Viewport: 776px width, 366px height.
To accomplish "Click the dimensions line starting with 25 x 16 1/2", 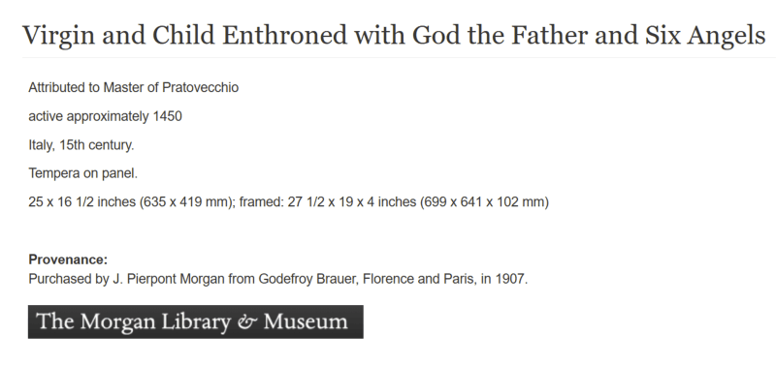I will click(288, 202).
